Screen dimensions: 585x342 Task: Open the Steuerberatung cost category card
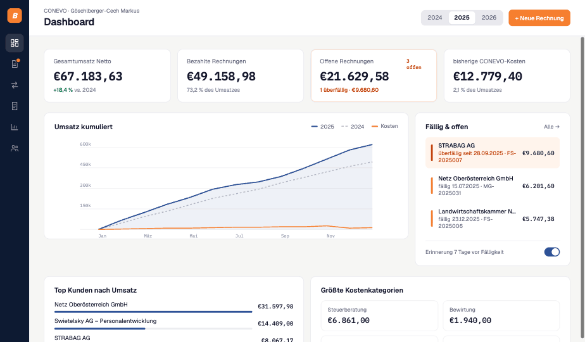(379, 315)
